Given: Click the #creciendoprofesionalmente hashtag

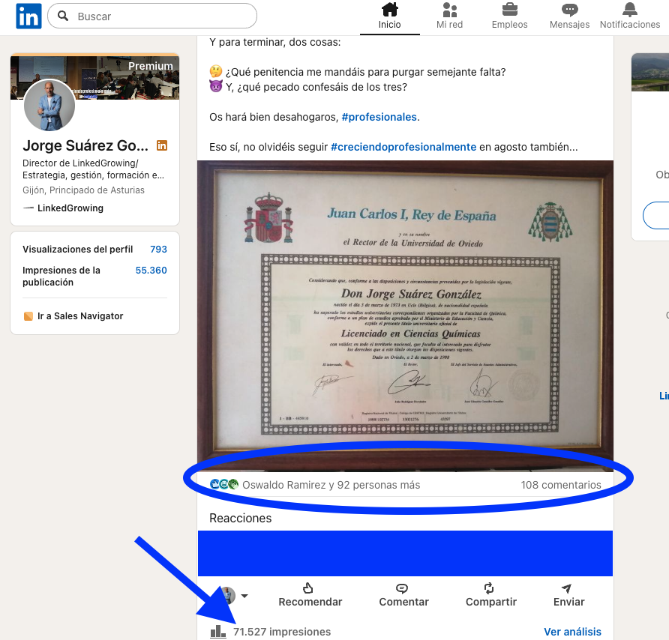Looking at the screenshot, I should (x=403, y=147).
